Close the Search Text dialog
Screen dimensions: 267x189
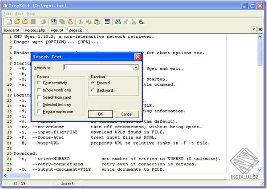click(x=138, y=57)
